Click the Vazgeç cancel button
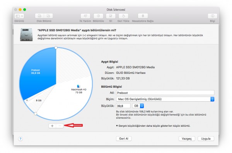 pyautogui.click(x=187, y=139)
